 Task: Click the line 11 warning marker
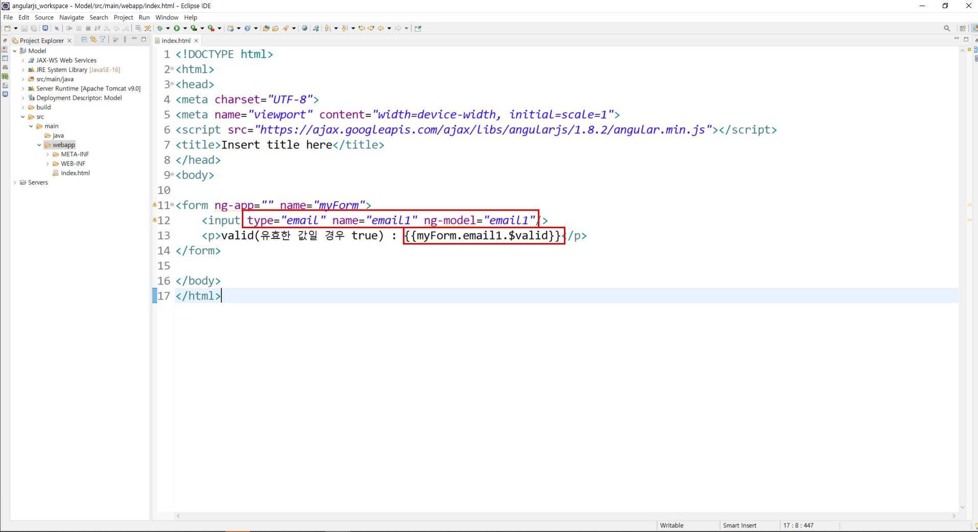pos(154,205)
